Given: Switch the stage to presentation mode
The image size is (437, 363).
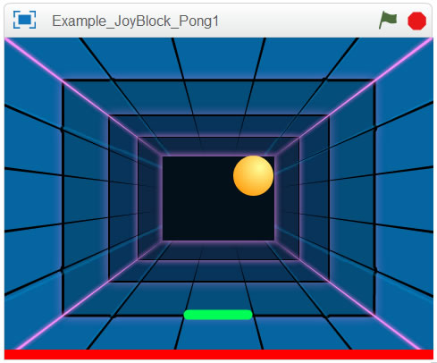Looking at the screenshot, I should (24, 20).
